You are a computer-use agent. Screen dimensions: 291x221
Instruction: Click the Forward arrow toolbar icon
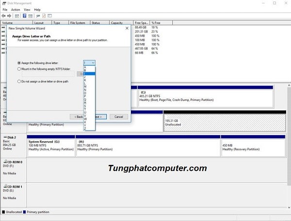coord(9,16)
